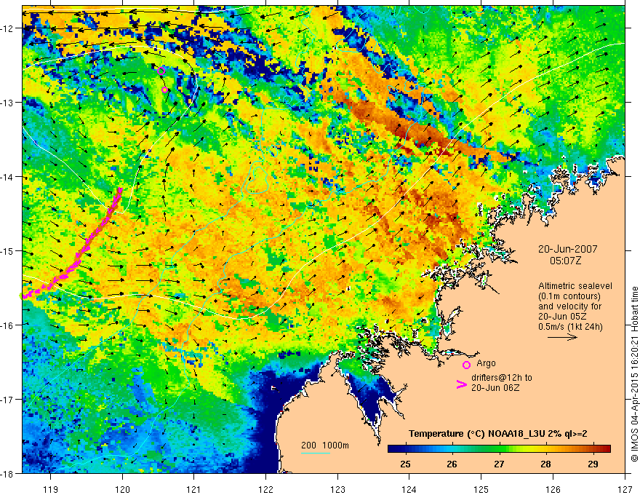640x495 pixels.
Task: Click the colorbar tick label 29
Action: (593, 464)
